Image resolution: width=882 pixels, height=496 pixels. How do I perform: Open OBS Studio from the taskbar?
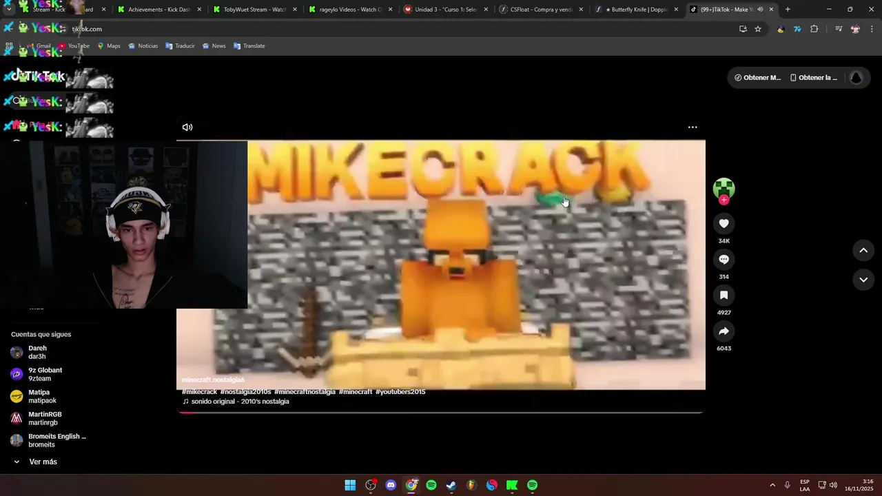(x=371, y=485)
